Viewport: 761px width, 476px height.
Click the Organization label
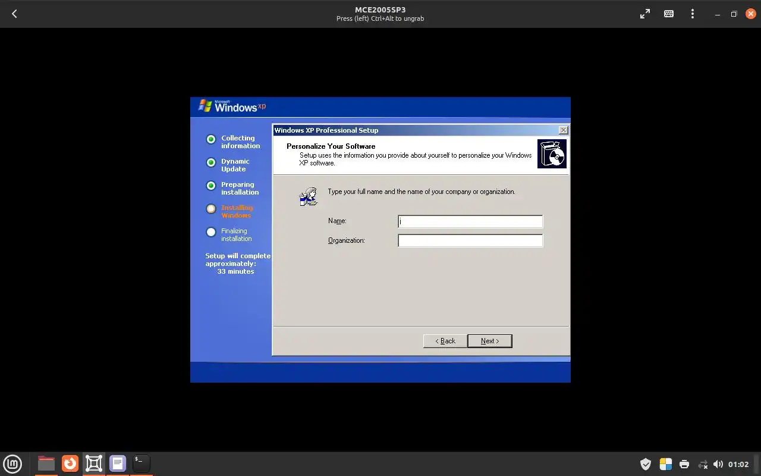[x=347, y=240]
